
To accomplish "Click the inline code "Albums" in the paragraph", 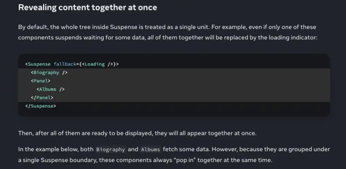I will [x=151, y=149].
